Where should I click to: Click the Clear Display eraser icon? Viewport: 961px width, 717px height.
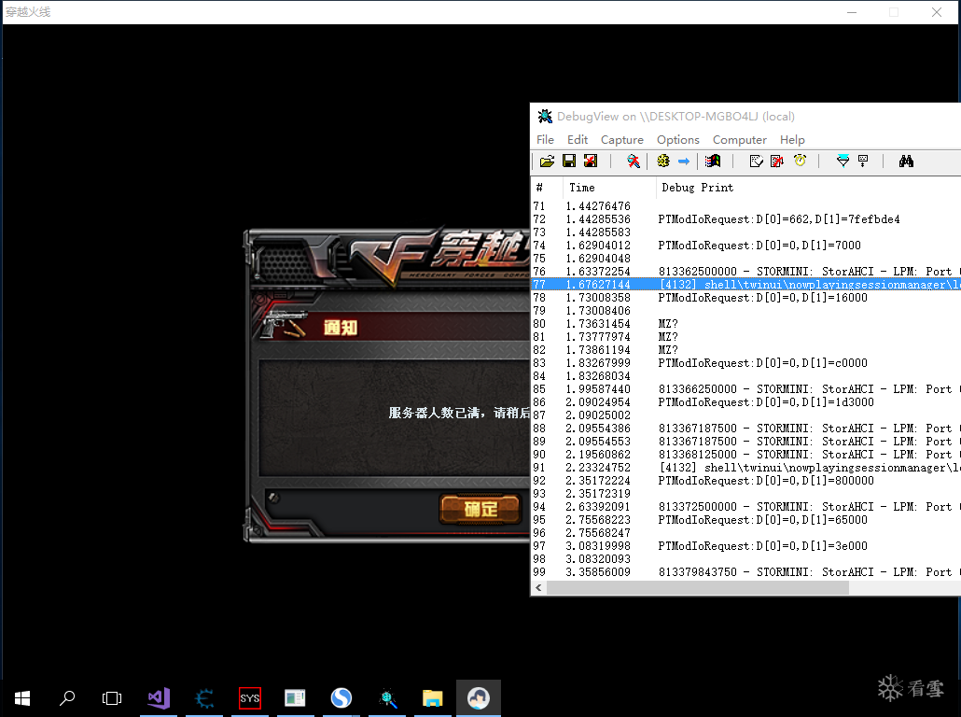(x=757, y=162)
